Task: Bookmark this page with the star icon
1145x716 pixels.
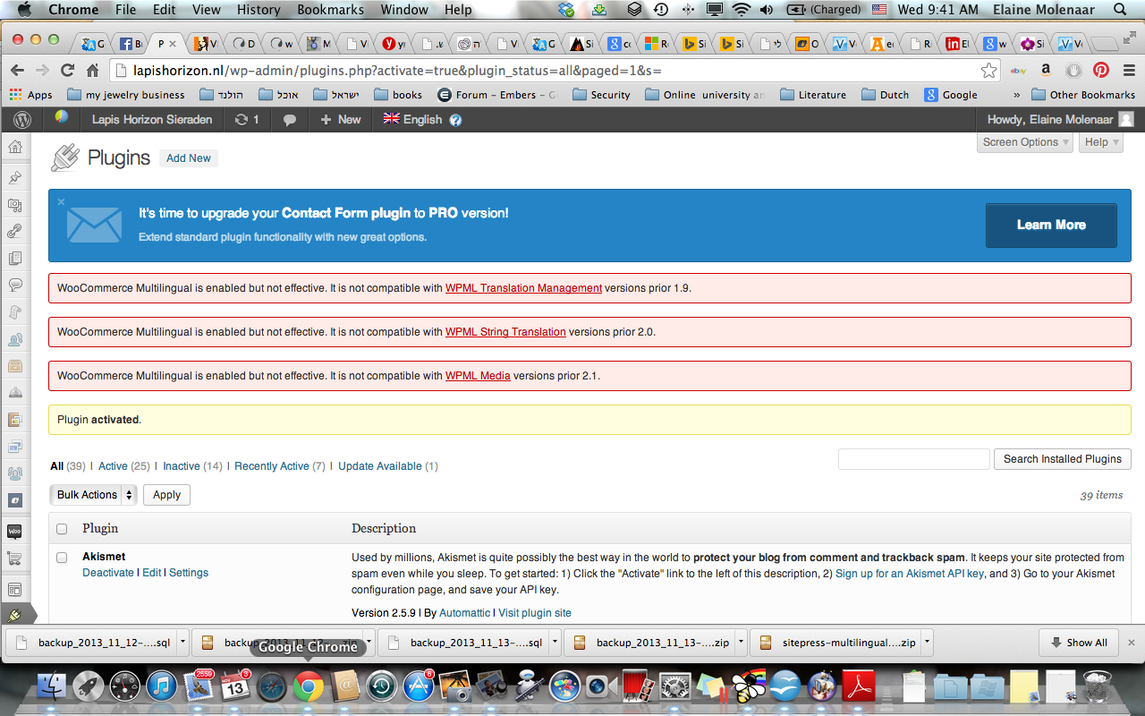Action: (988, 70)
